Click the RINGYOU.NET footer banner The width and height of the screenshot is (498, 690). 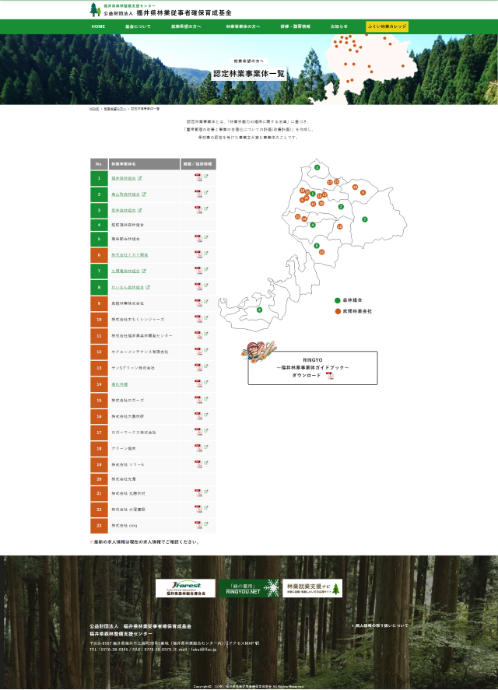coord(248,588)
